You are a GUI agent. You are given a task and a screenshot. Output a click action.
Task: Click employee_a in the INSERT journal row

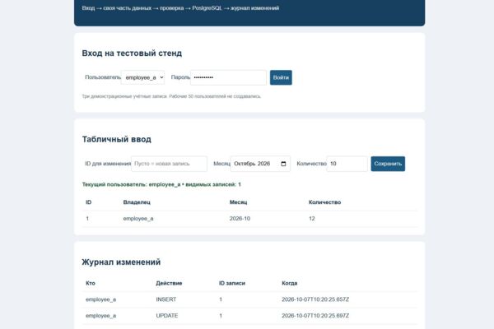pyautogui.click(x=100, y=299)
